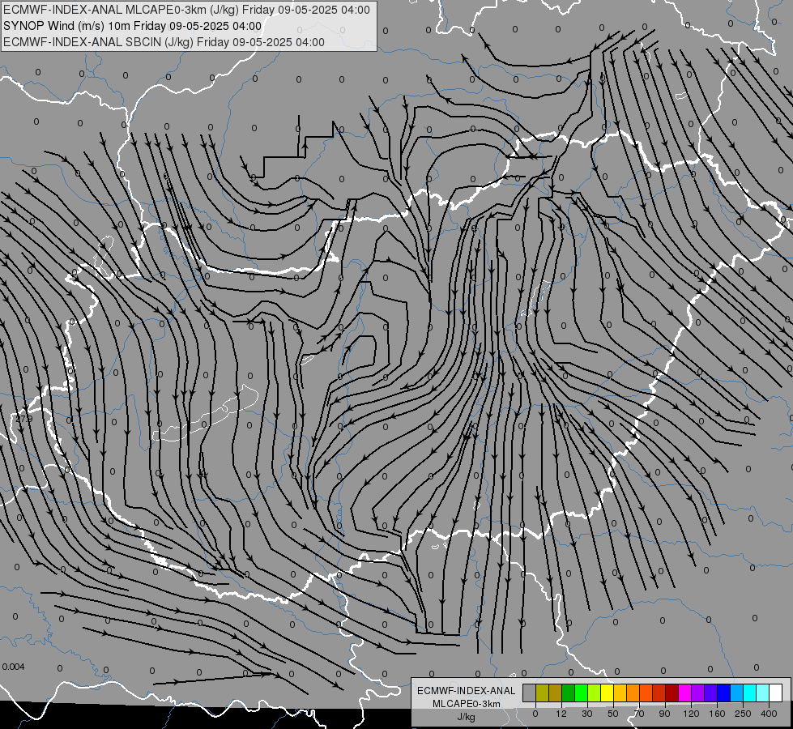793x729 pixels.
Task: Click the gray swatch in the MLCAPE legend
Action: point(530,693)
